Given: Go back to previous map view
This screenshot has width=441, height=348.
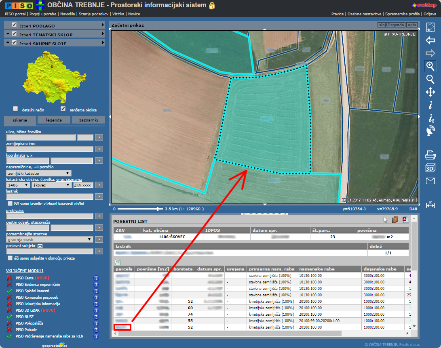Looking at the screenshot, I should click(x=430, y=40).
